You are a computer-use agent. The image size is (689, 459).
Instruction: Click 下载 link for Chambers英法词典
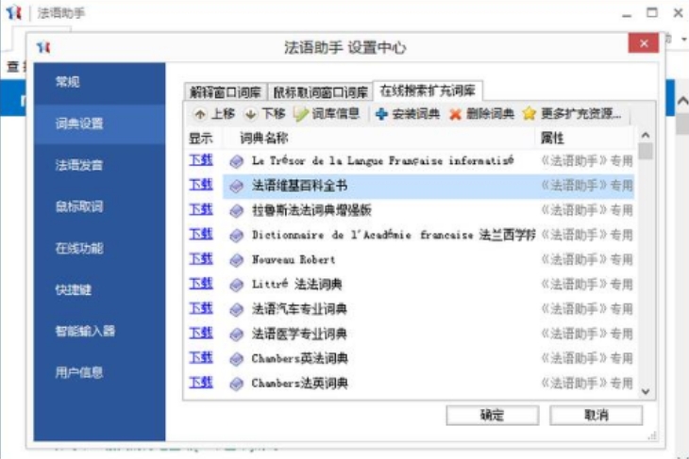tap(201, 357)
